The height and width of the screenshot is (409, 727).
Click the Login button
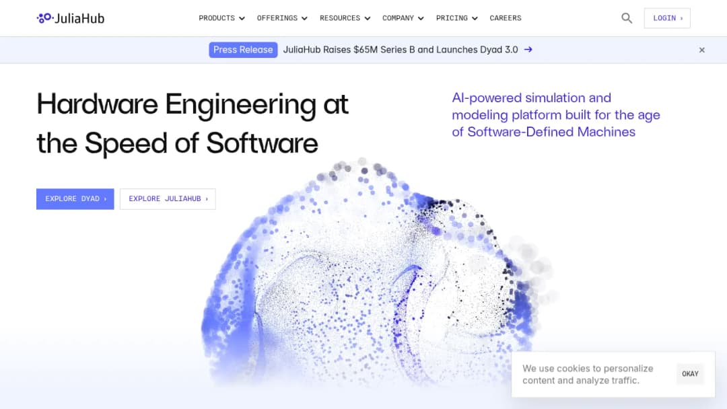tap(666, 18)
